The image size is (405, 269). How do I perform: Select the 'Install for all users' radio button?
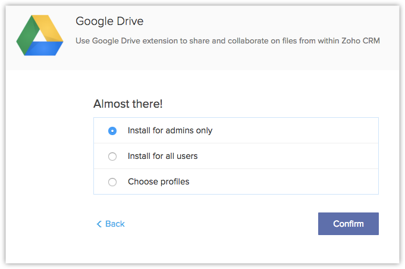pos(112,157)
